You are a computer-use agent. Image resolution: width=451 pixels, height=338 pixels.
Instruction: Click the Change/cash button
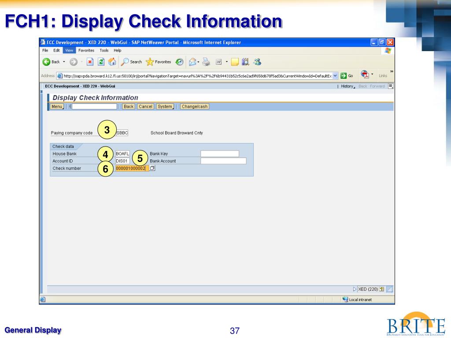pyautogui.click(x=194, y=107)
